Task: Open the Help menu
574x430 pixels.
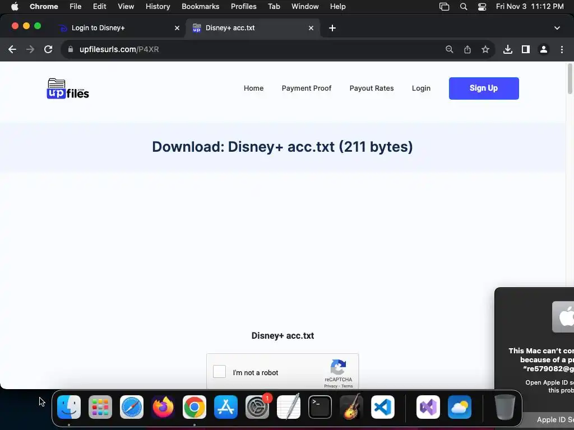Action: point(338,7)
